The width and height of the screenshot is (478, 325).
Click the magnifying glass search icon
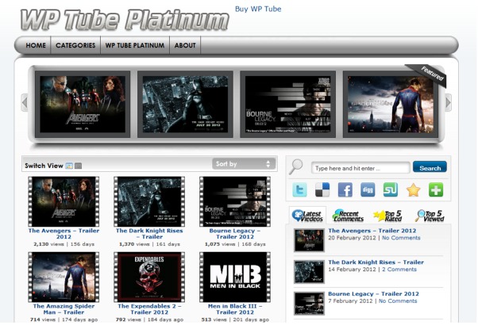pos(296,166)
